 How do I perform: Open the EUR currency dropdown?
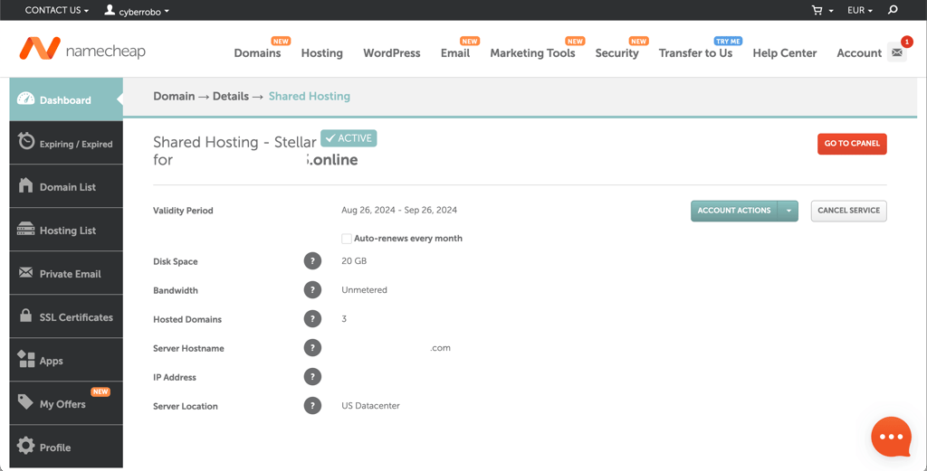(860, 11)
